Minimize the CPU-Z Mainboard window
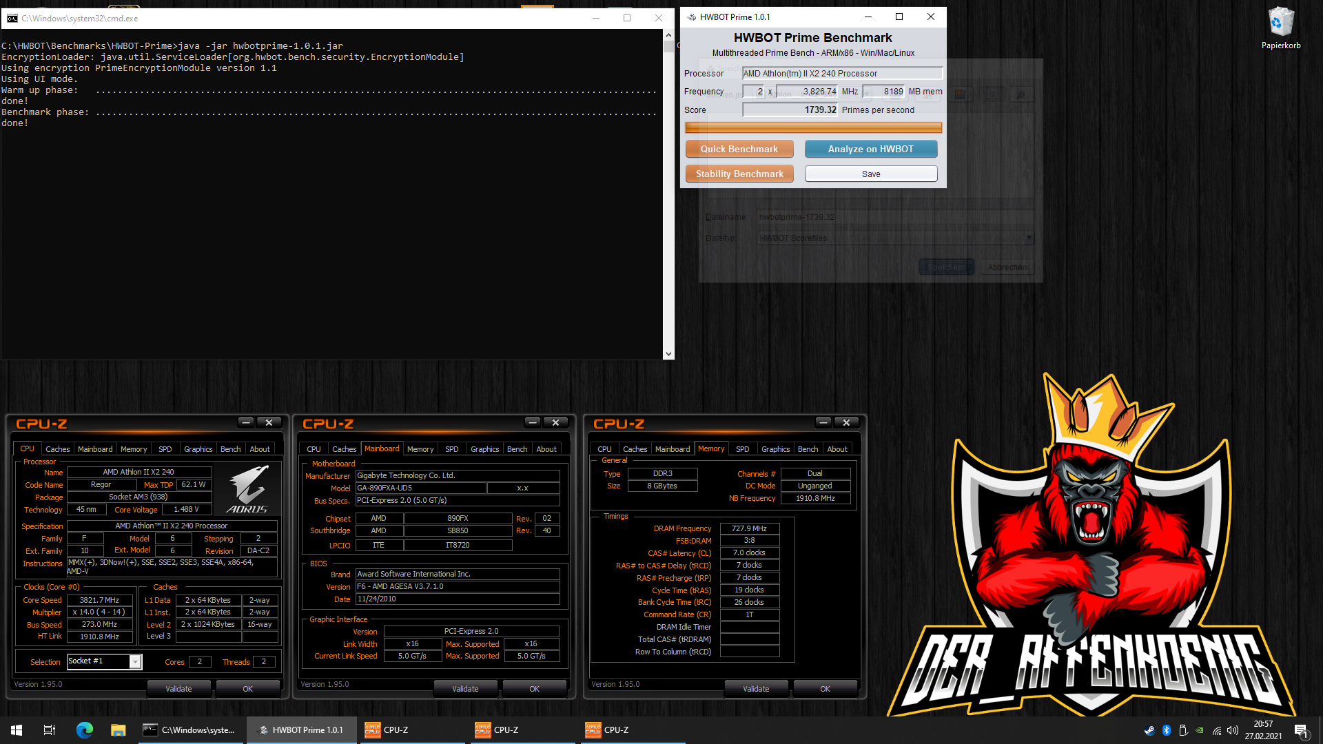 (x=533, y=422)
